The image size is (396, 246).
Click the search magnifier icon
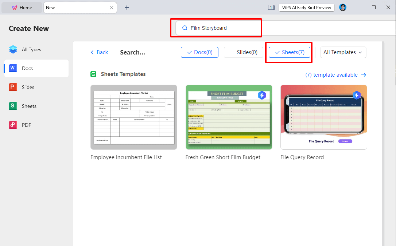point(185,28)
